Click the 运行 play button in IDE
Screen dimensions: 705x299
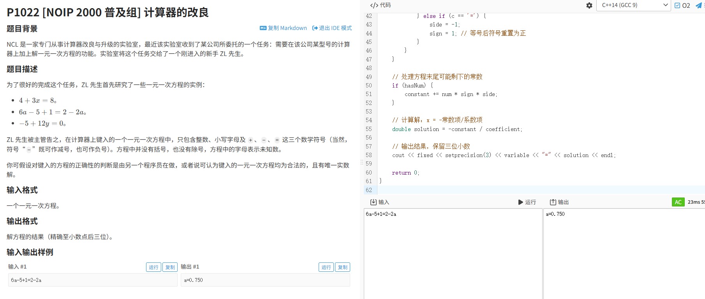[527, 202]
